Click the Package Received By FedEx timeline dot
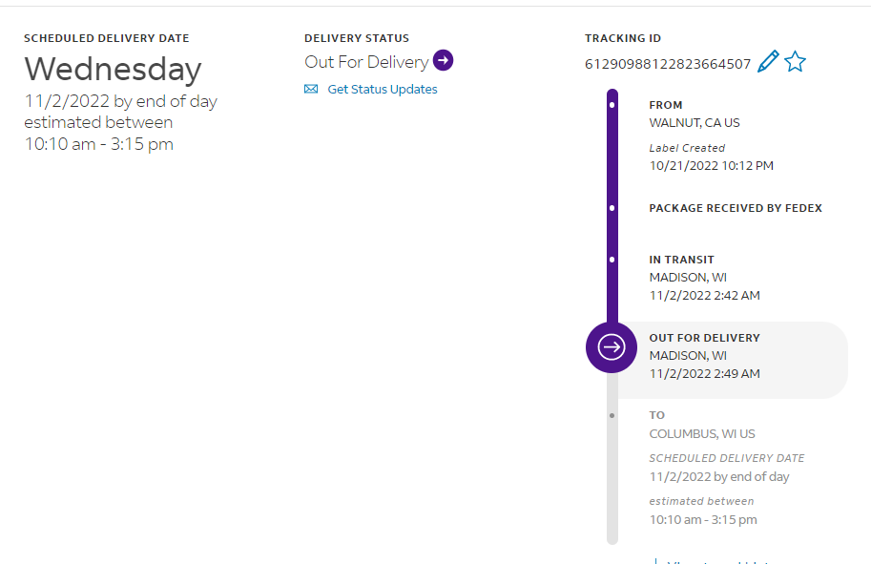 pyautogui.click(x=612, y=207)
